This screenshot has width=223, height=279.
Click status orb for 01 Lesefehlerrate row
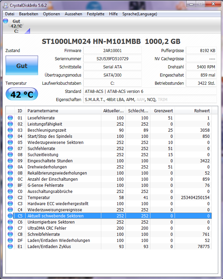(10, 118)
